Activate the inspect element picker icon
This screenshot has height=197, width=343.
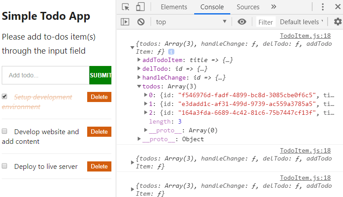[x=125, y=7]
